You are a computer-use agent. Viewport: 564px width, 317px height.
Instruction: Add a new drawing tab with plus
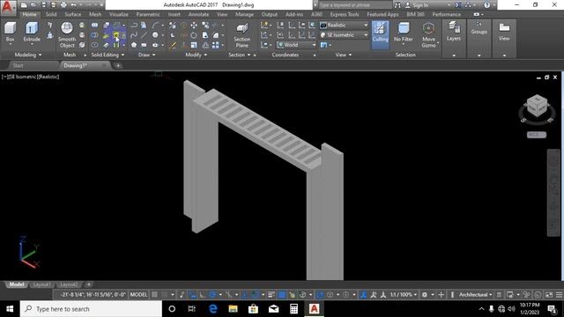[x=118, y=65]
